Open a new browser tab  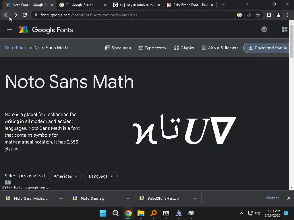coord(223,5)
